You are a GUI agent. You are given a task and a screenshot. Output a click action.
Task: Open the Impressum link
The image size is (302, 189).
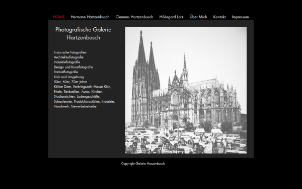[240, 17]
